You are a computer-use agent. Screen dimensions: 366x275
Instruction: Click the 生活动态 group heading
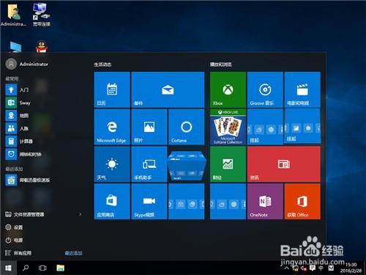[102, 65]
